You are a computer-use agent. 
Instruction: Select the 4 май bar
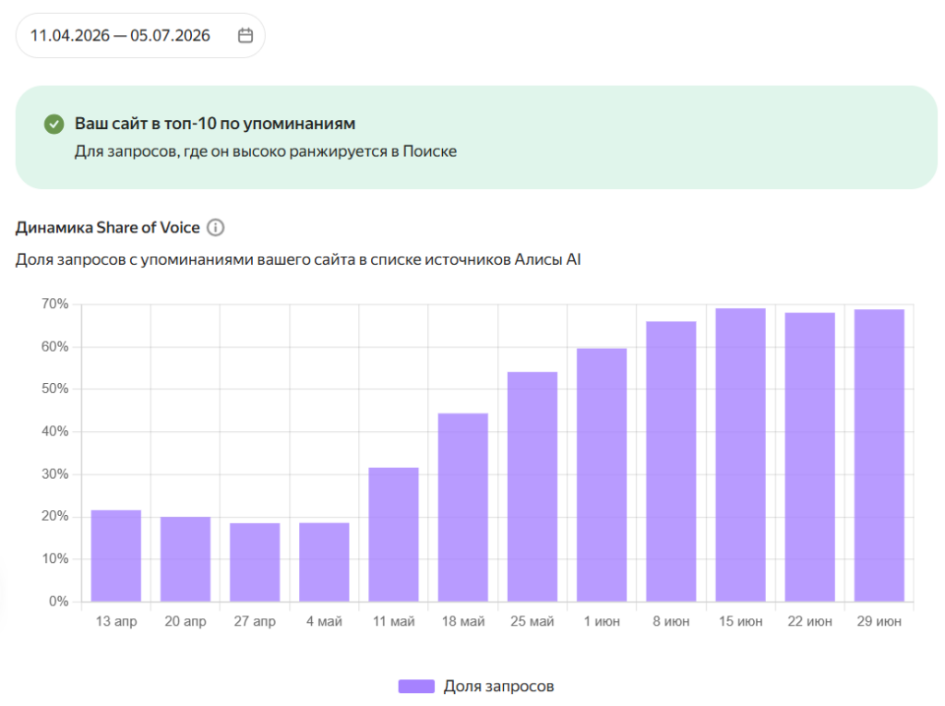324,562
